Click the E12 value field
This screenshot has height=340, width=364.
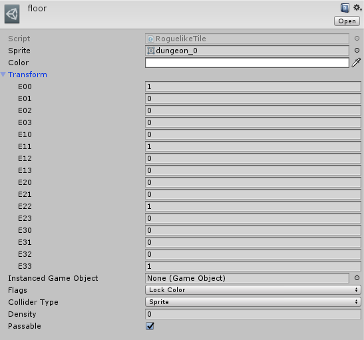point(253,158)
